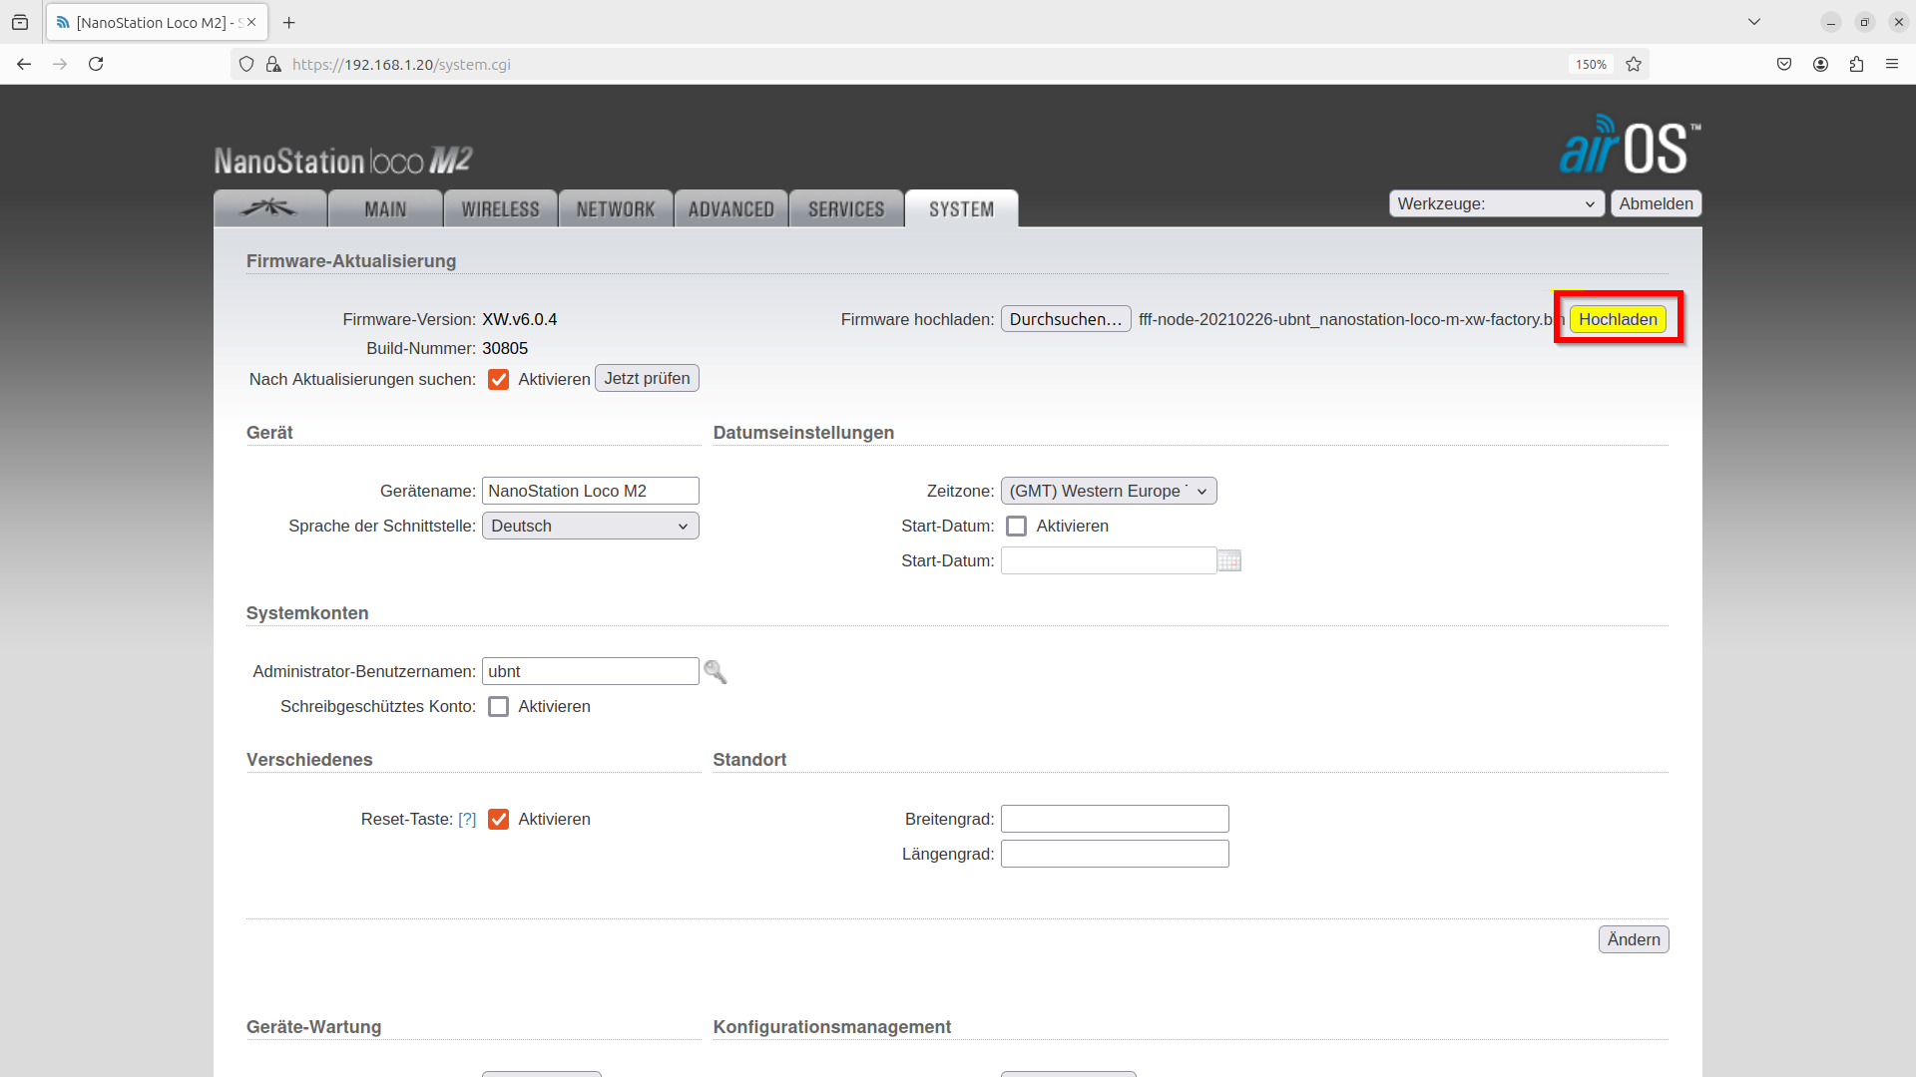Expand the Zeitzone dropdown
Image resolution: width=1916 pixels, height=1077 pixels.
[x=1108, y=491]
